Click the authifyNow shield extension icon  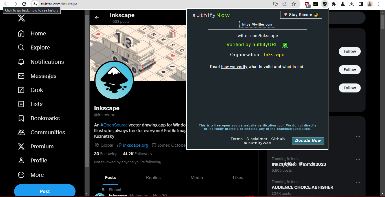(x=325, y=4)
